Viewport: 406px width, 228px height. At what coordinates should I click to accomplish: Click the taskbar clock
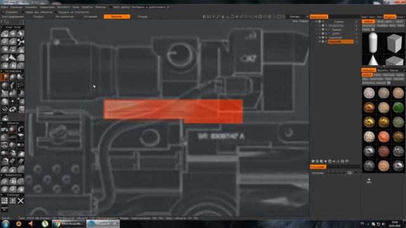pos(395,224)
